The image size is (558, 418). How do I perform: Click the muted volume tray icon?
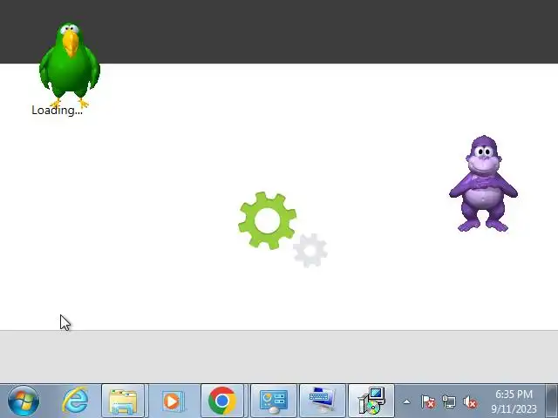click(x=470, y=402)
